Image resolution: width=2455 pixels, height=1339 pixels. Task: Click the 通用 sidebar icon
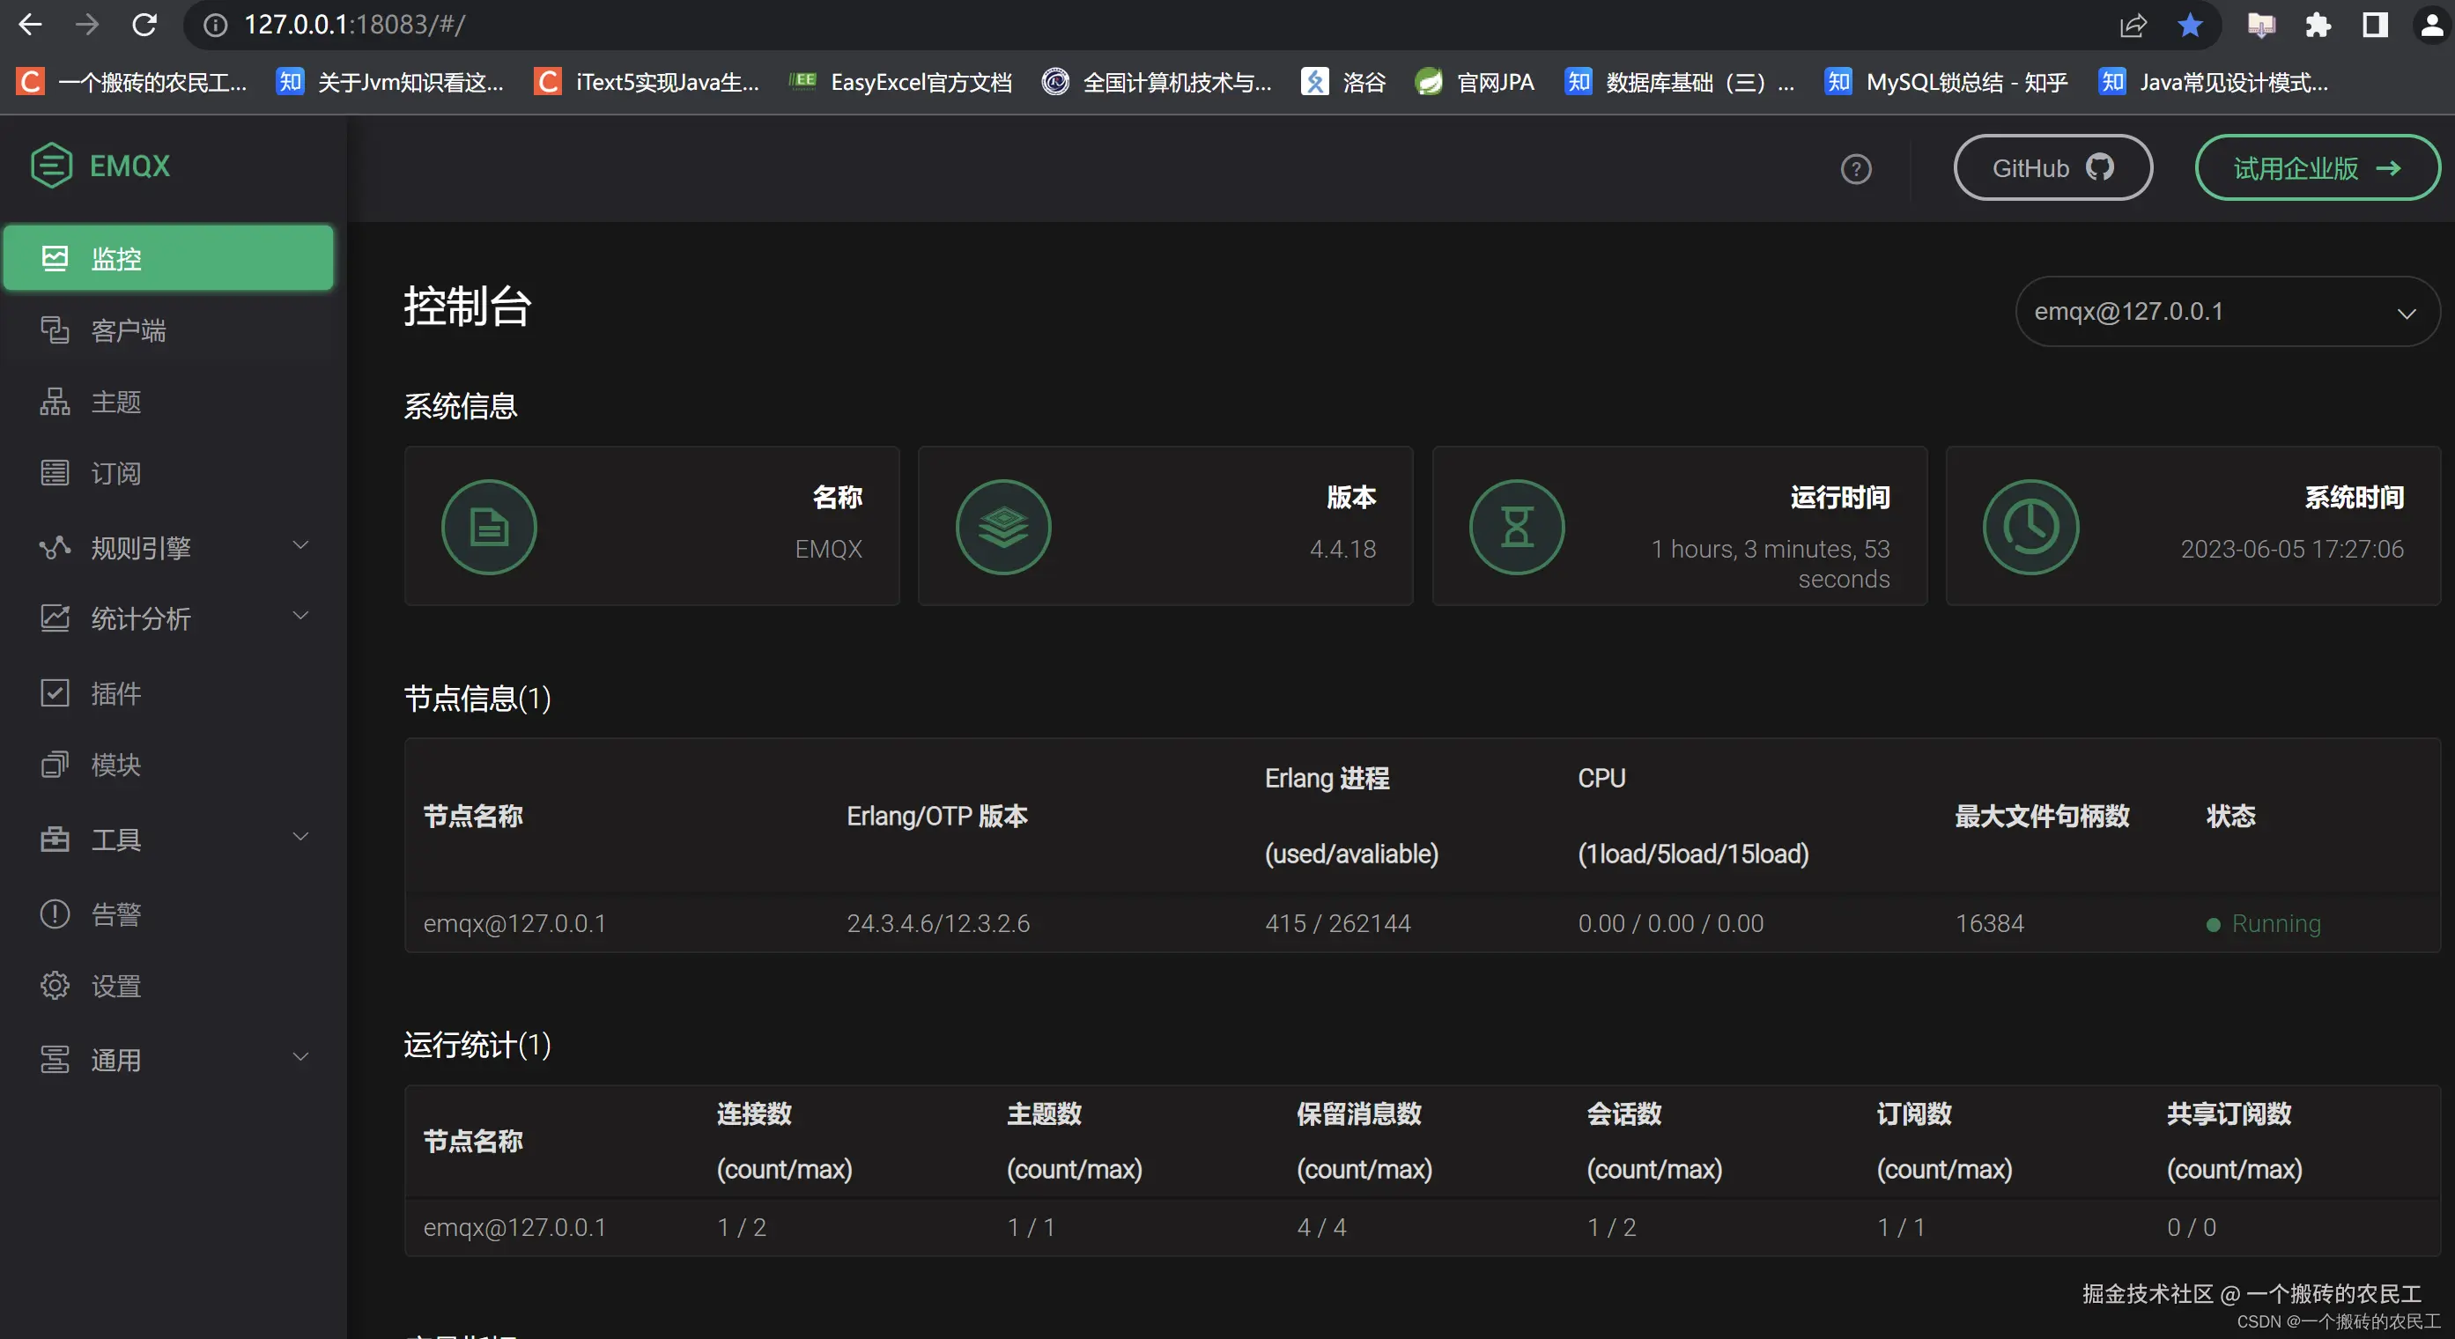click(55, 1060)
